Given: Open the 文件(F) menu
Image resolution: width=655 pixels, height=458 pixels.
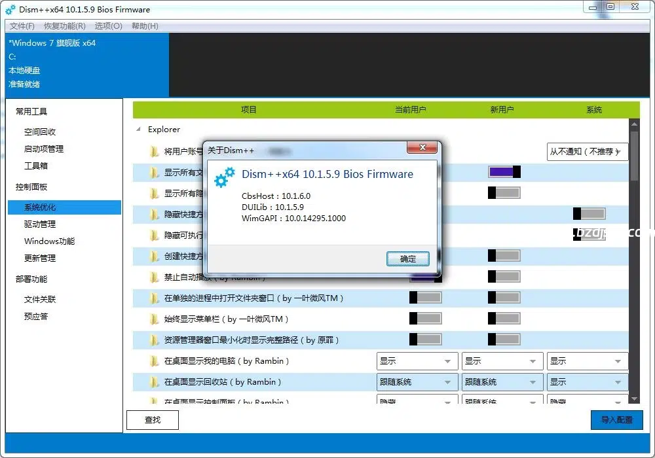Looking at the screenshot, I should [x=22, y=26].
